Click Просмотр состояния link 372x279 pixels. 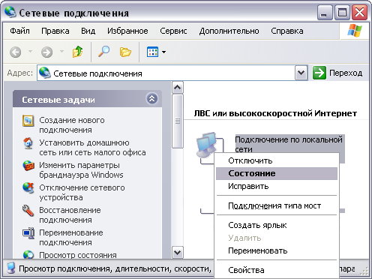[x=78, y=255]
